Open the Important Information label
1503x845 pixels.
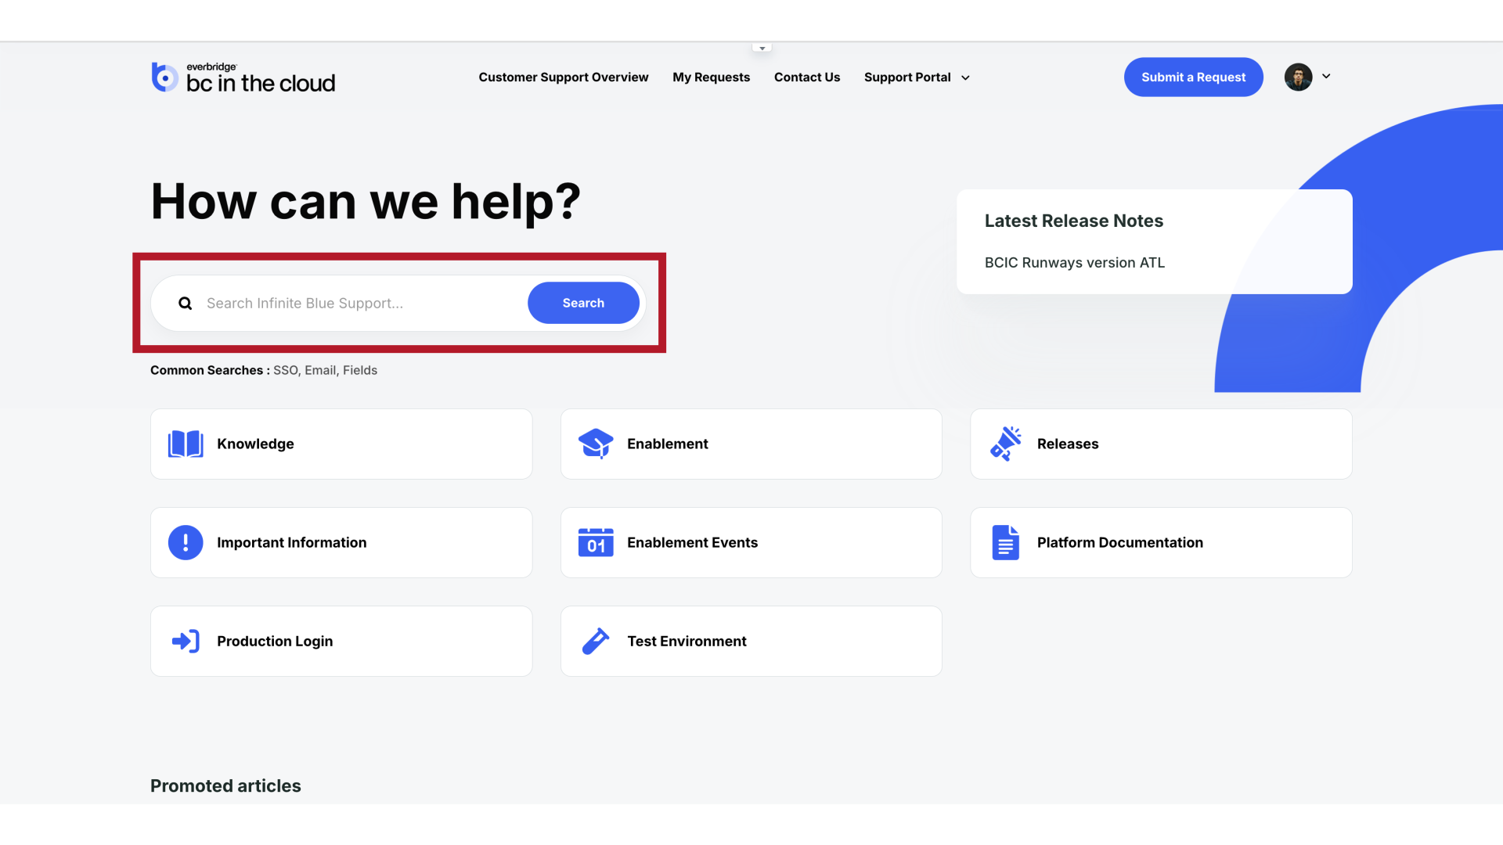[x=291, y=542]
